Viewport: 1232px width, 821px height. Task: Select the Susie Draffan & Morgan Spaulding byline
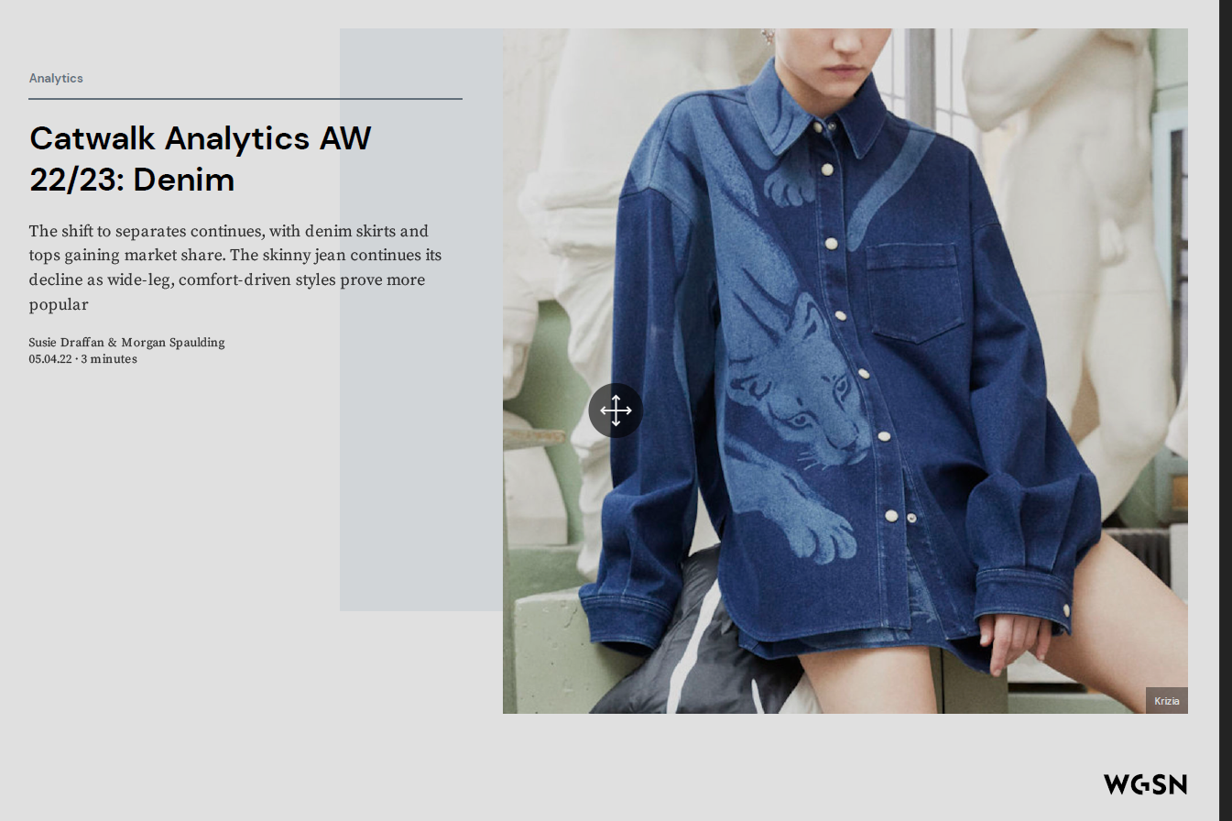(126, 343)
